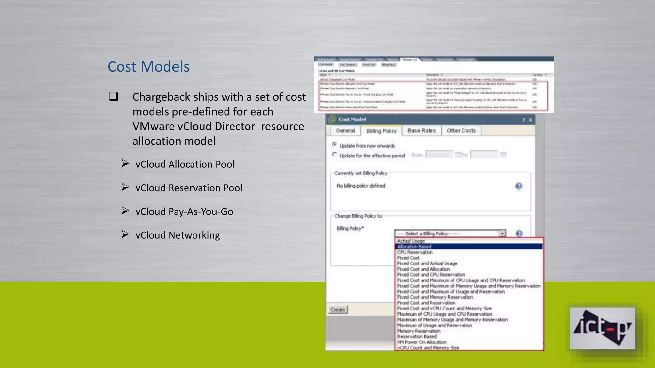This screenshot has width=655, height=368.
Task: Open the Default Chargeback Cost Model link
Action: (337, 79)
